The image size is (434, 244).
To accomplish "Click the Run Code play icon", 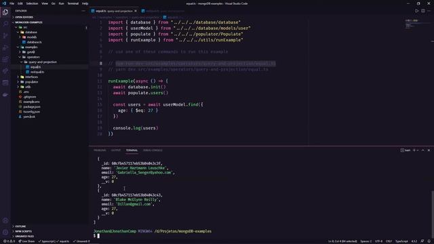I will [417, 11].
